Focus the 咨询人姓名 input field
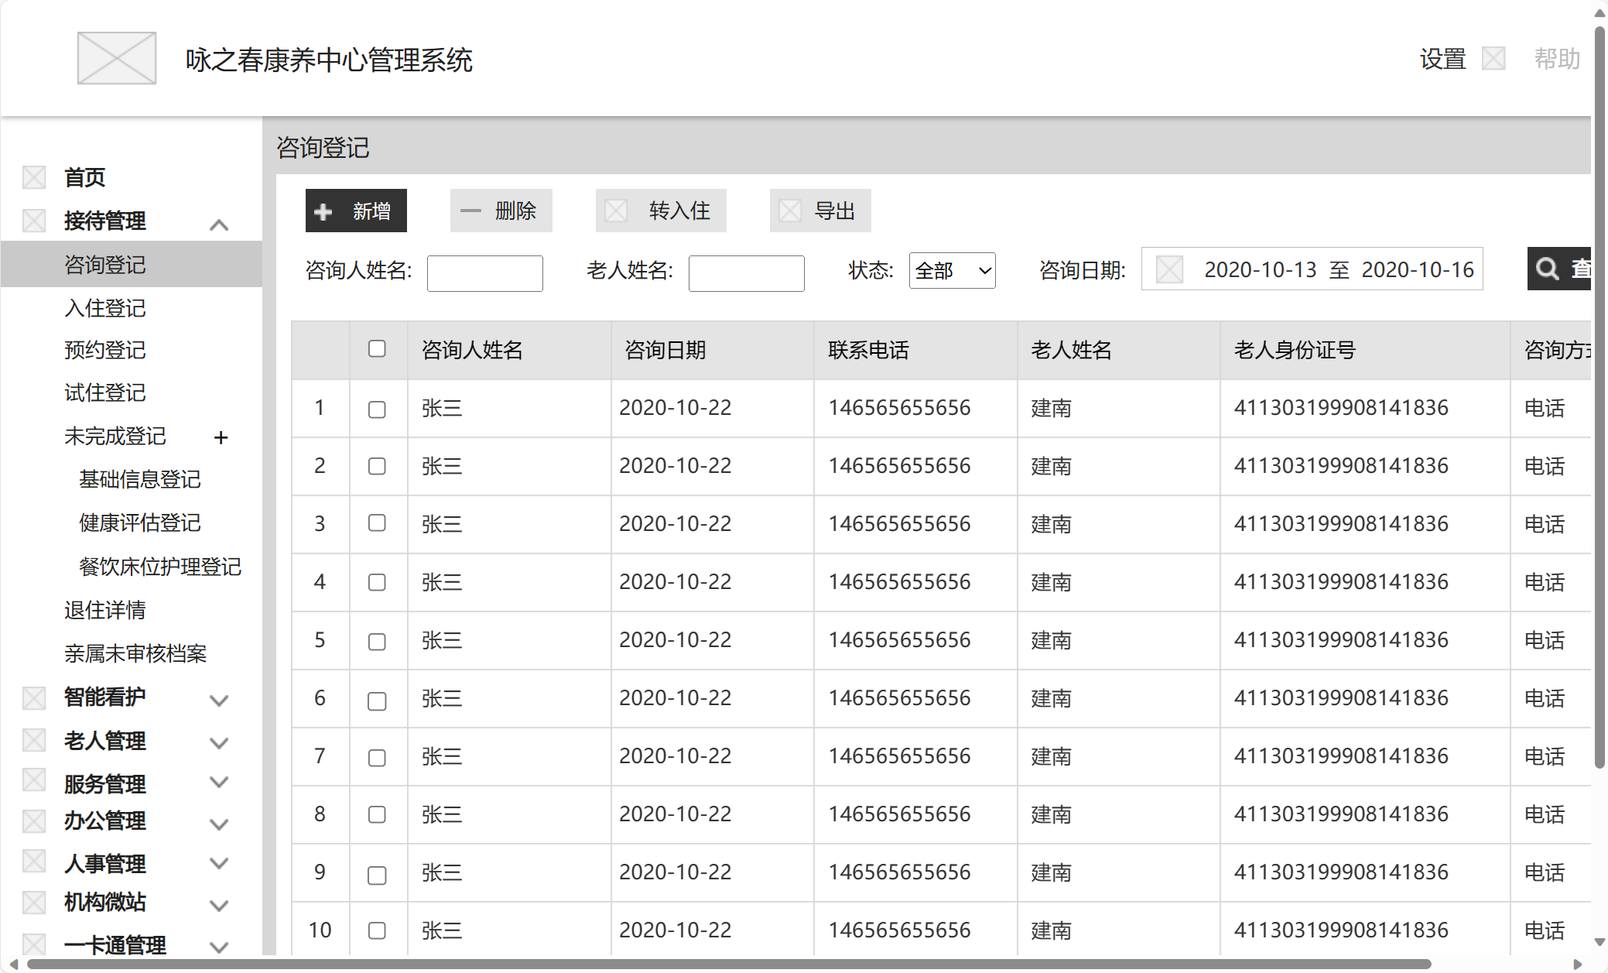 coord(485,272)
